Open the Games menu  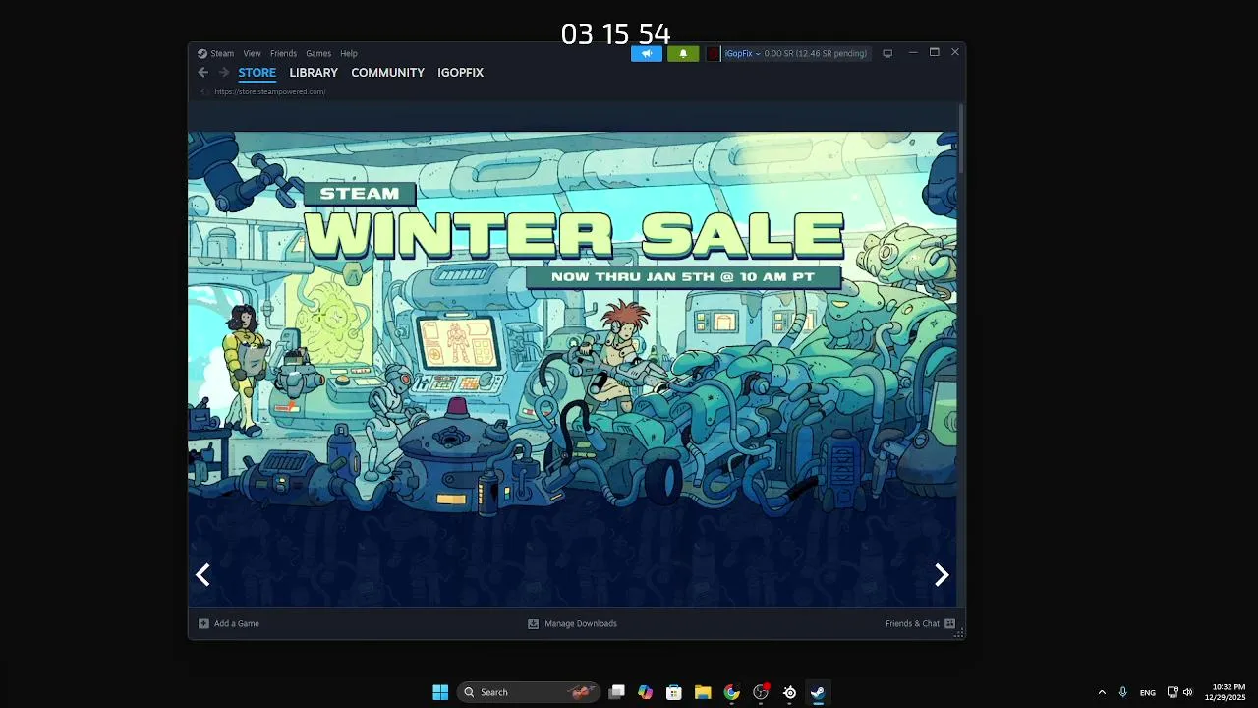click(318, 53)
